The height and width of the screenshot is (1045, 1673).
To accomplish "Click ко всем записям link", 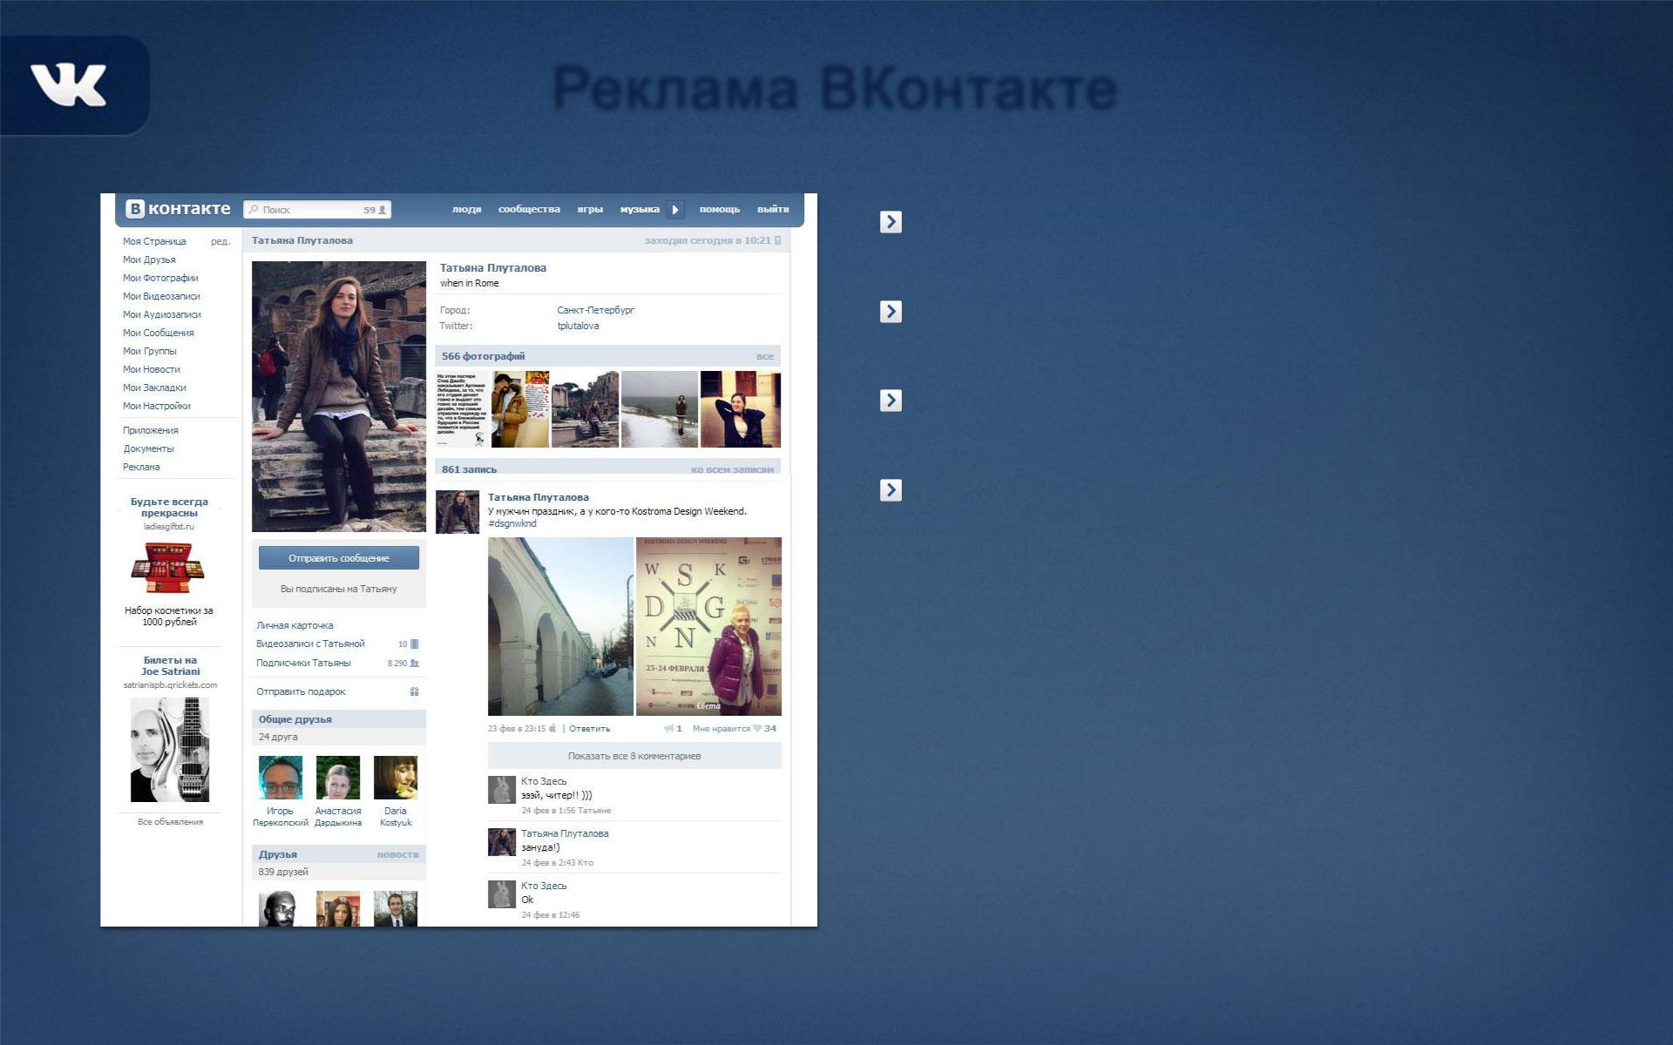I will (732, 469).
